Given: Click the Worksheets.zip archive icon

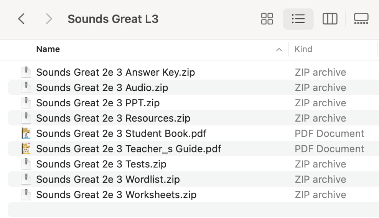Looking at the screenshot, I should point(26,195).
